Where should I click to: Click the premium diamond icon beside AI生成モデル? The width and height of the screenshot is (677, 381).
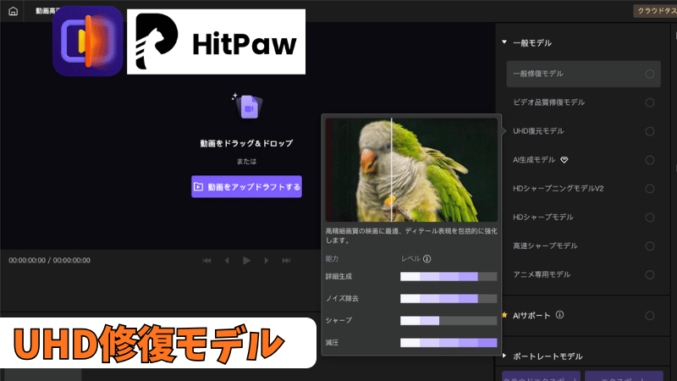tap(564, 160)
